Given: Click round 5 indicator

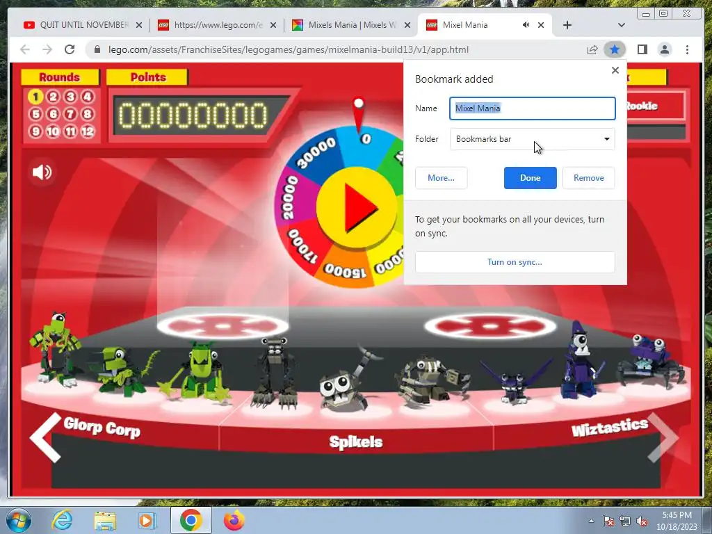Looking at the screenshot, I should pos(35,113).
